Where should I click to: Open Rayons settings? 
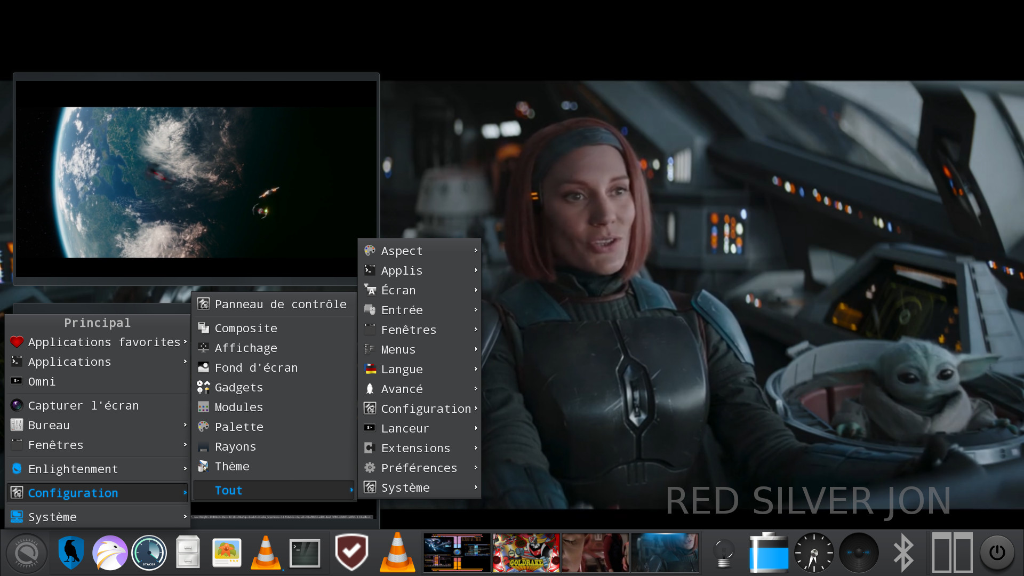tap(274, 446)
